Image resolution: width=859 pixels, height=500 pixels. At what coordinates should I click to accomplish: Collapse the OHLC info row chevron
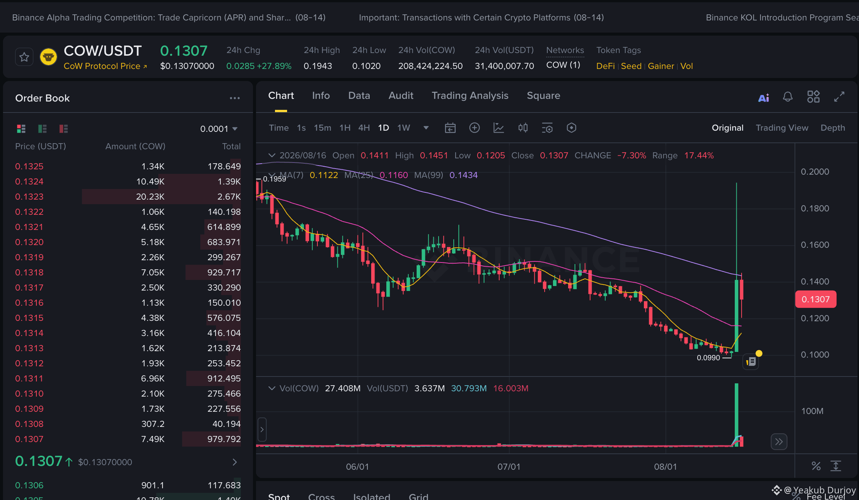click(x=272, y=155)
